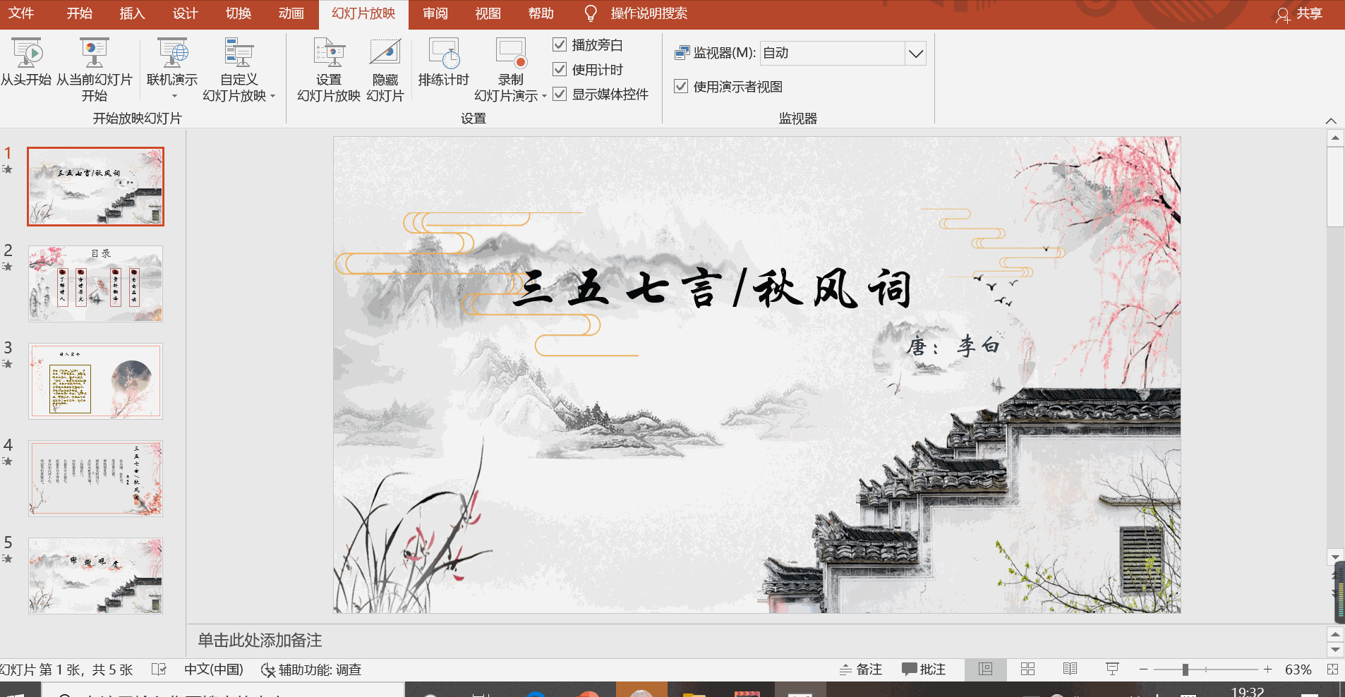
Task: Click animation star beside slide 3
Action: (x=7, y=364)
